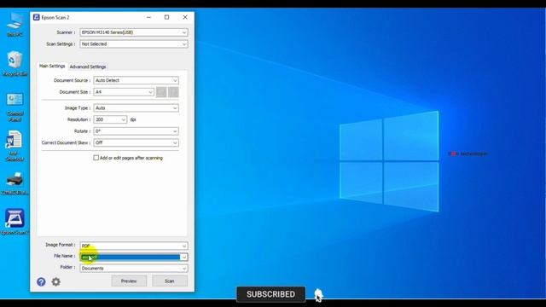Click the portrait orientation button beside Document Size
Screen dimensions: 546x307
point(161,92)
